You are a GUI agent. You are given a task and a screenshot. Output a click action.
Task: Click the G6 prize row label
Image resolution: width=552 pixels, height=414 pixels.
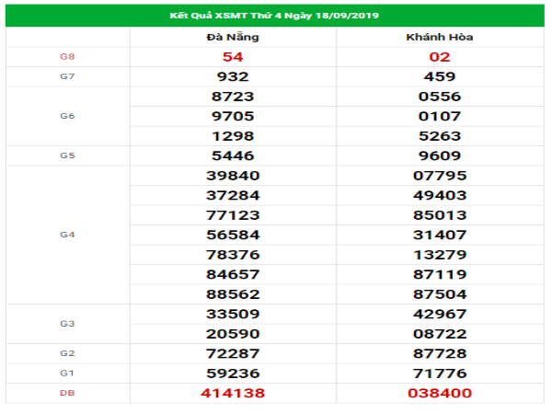click(67, 116)
